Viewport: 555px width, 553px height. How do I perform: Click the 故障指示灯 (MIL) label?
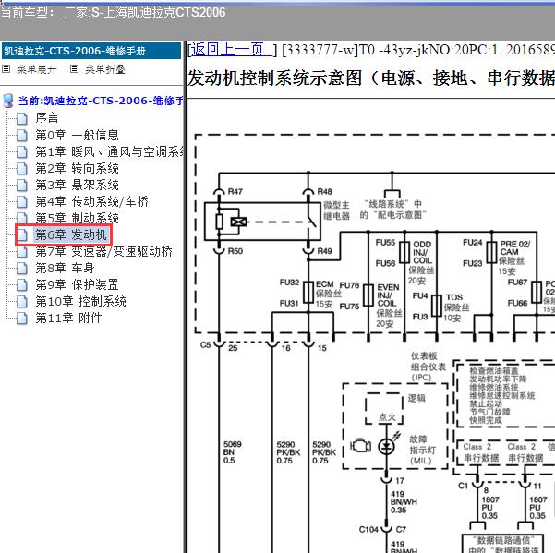point(422,450)
